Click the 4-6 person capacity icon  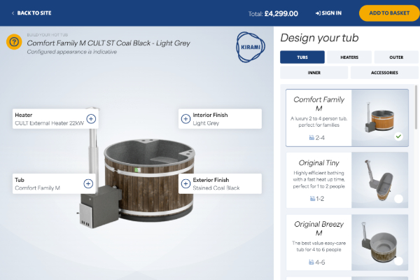[311, 262]
